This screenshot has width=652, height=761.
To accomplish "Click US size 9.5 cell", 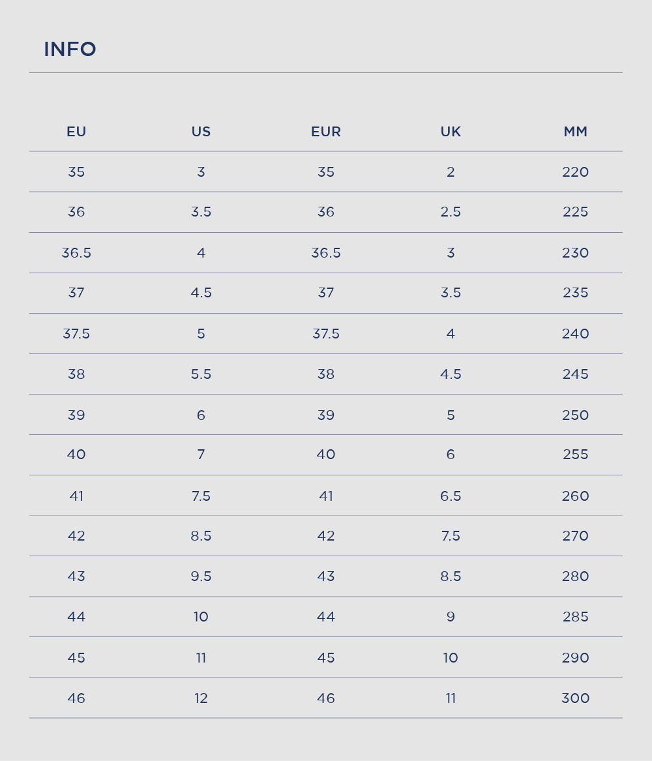I will (x=201, y=576).
